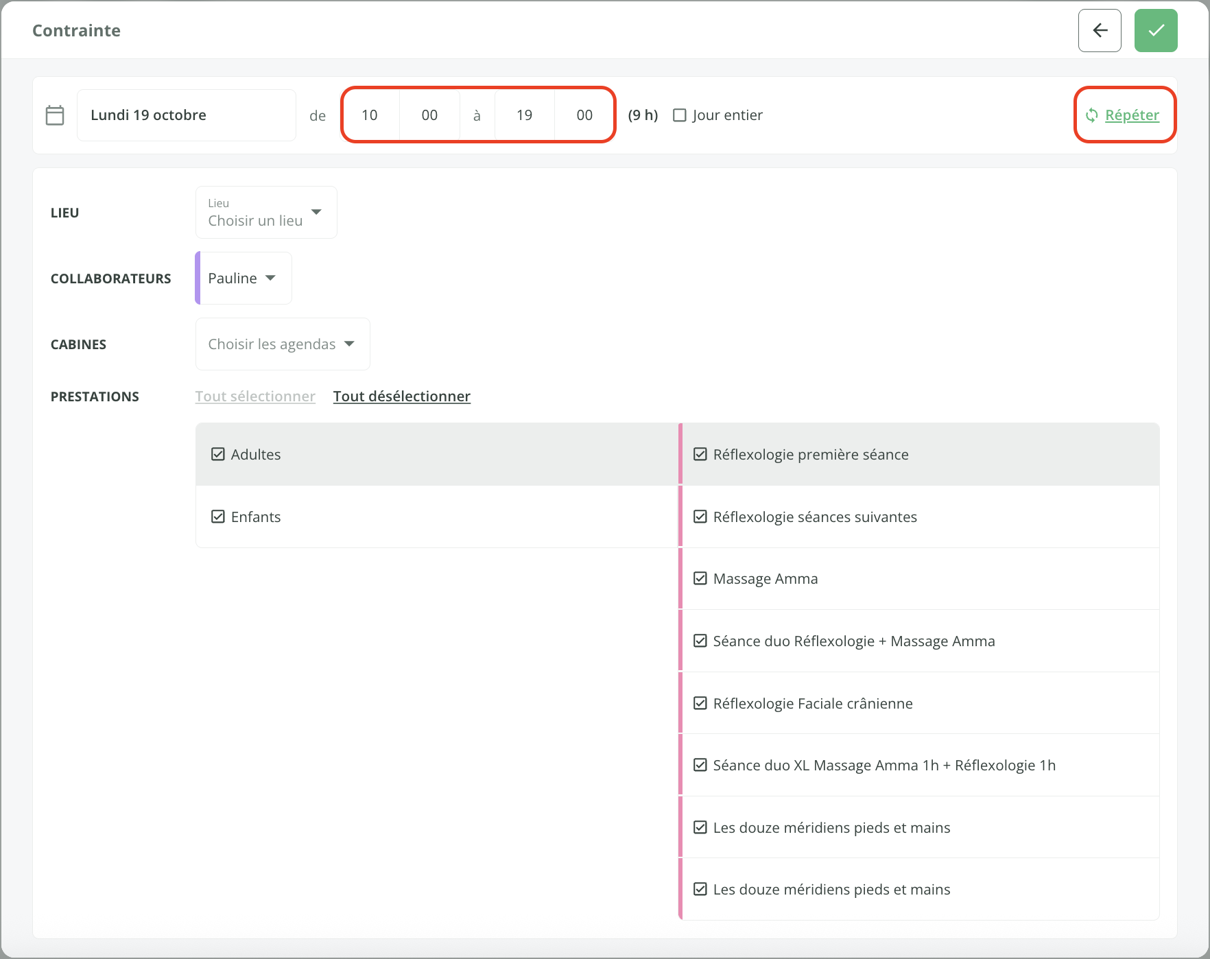Open Choisir les agendas dropdown
The width and height of the screenshot is (1210, 959).
coord(283,344)
